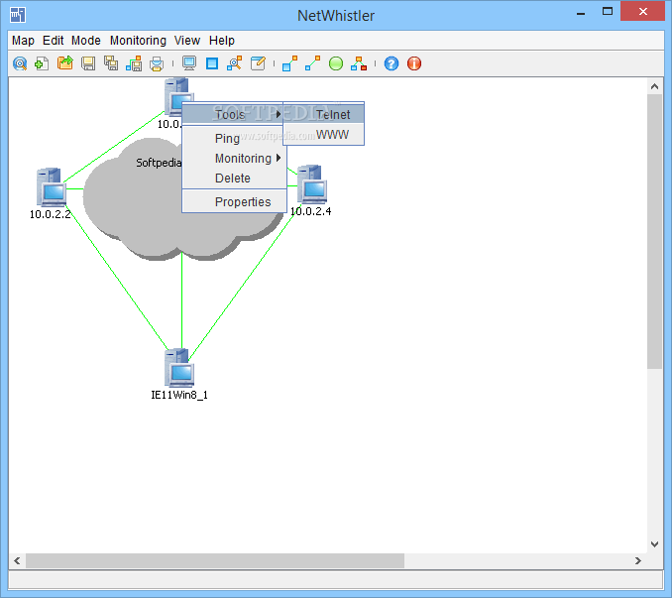Click the NetWhistler title bar app icon
672x598 pixels.
pyautogui.click(x=18, y=15)
